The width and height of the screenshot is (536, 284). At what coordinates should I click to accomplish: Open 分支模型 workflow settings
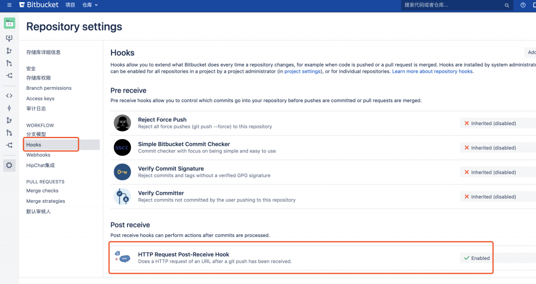click(x=36, y=134)
